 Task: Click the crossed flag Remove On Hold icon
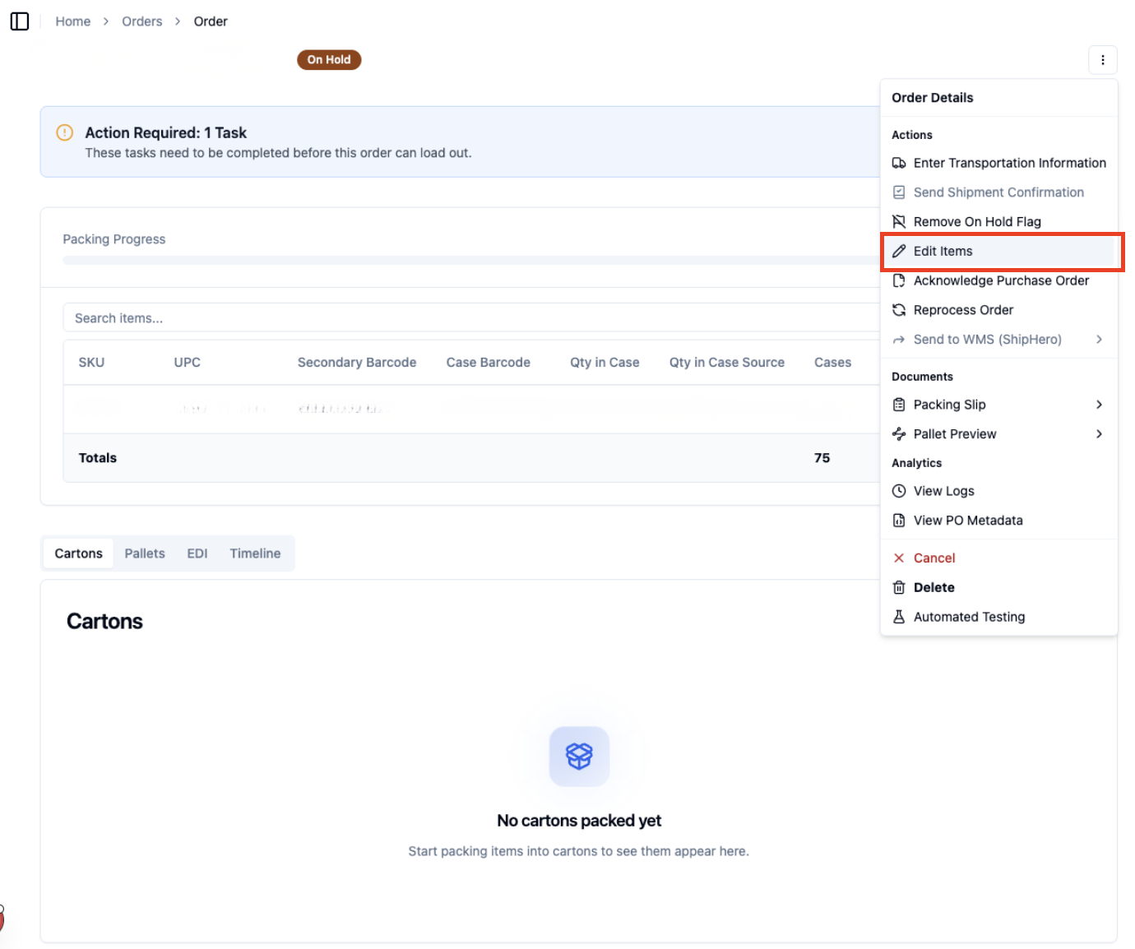899,222
